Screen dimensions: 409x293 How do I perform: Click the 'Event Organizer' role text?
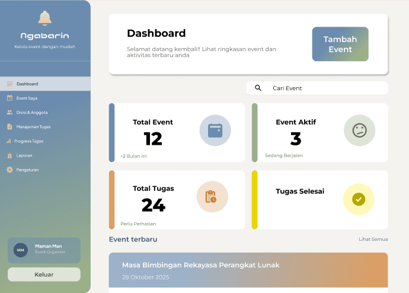(x=50, y=252)
